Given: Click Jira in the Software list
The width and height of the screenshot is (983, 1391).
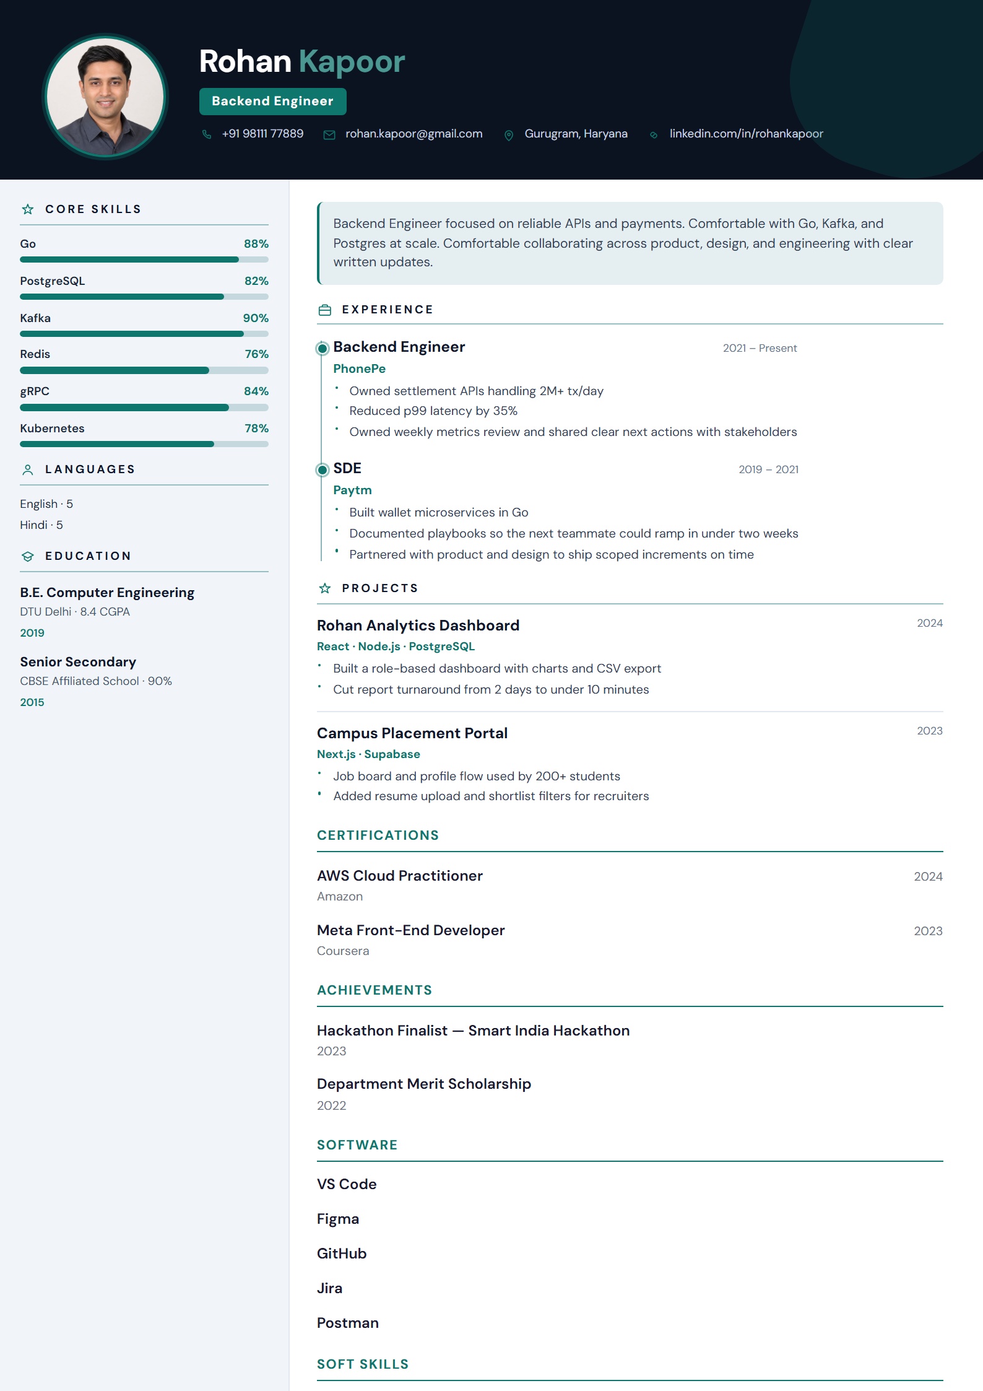Looking at the screenshot, I should coord(330,1288).
